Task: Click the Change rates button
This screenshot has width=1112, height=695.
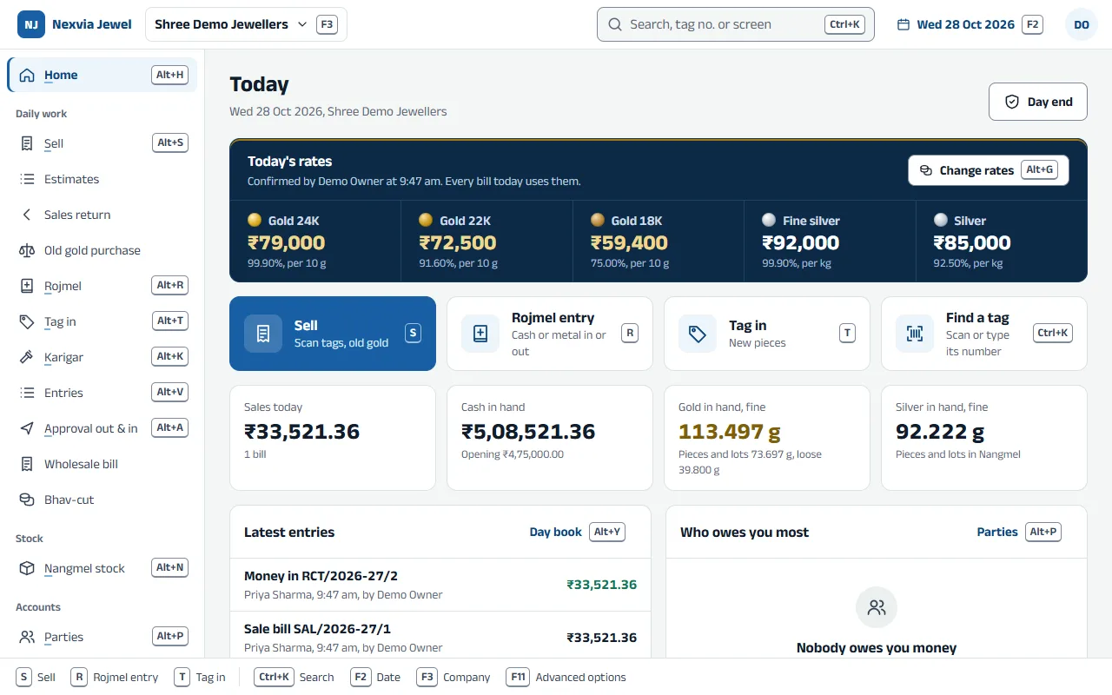Action: coord(989,170)
